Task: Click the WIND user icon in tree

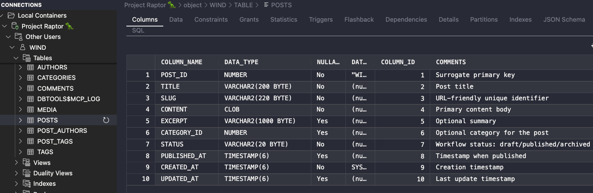Action: click(x=22, y=47)
